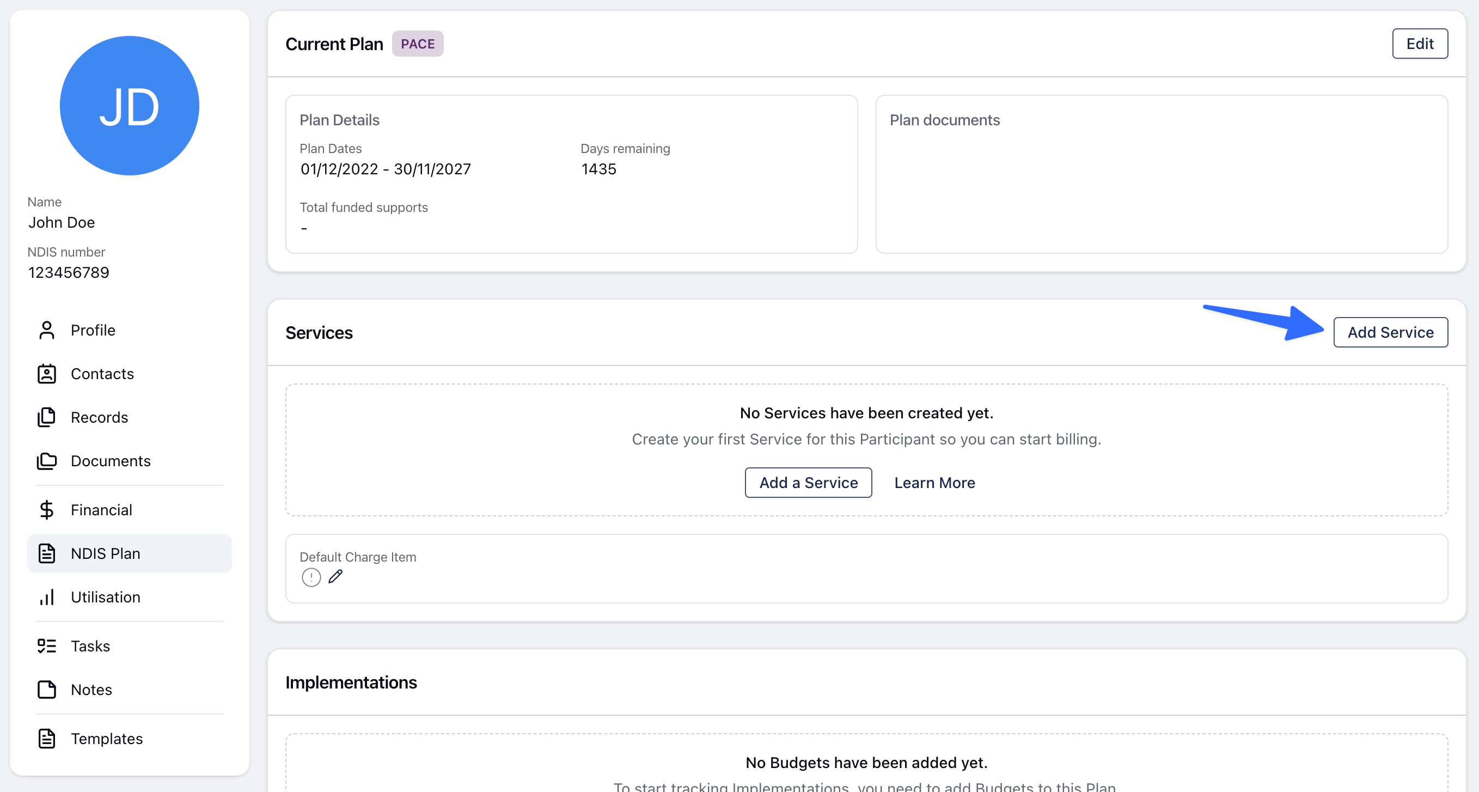1479x792 pixels.
Task: Click the NDIS number 123456789
Action: [x=68, y=273]
